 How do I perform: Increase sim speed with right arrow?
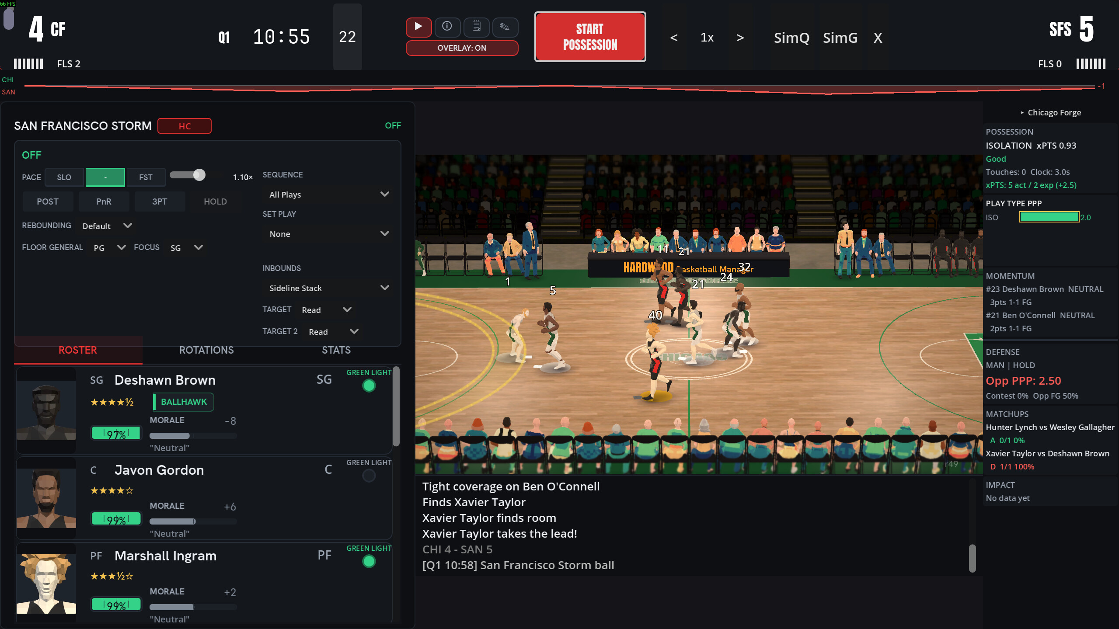tap(740, 38)
